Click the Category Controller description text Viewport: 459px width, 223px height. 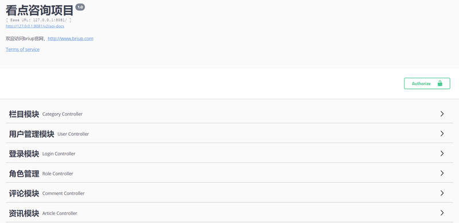63,114
